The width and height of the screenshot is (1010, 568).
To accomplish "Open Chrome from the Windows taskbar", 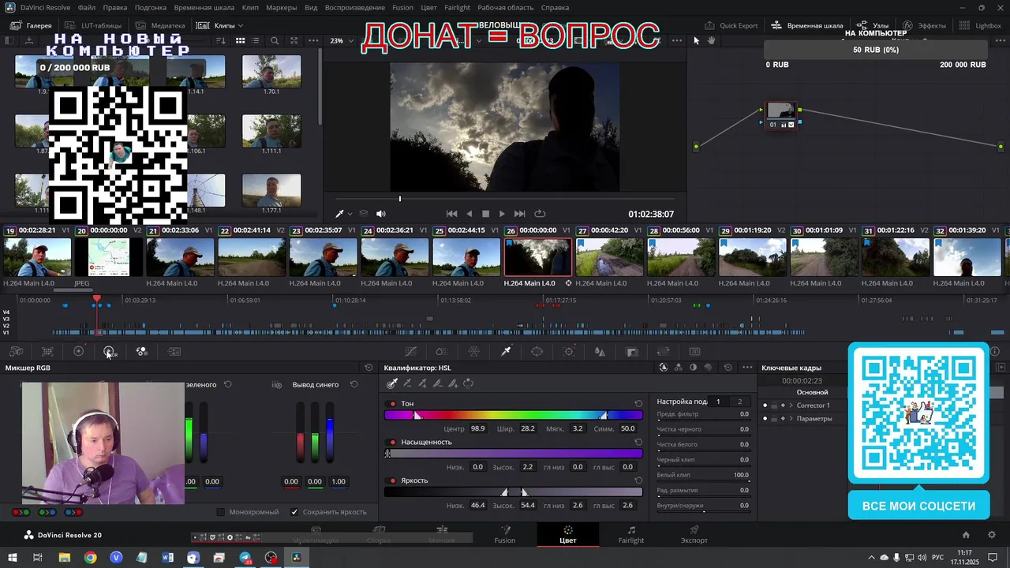I will pyautogui.click(x=90, y=558).
